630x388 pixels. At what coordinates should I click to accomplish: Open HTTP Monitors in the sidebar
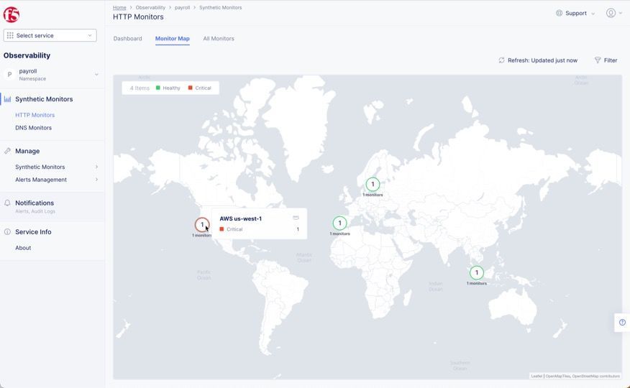[35, 115]
